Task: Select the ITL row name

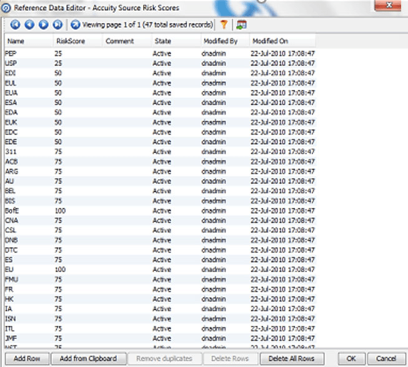Action: click(x=9, y=329)
